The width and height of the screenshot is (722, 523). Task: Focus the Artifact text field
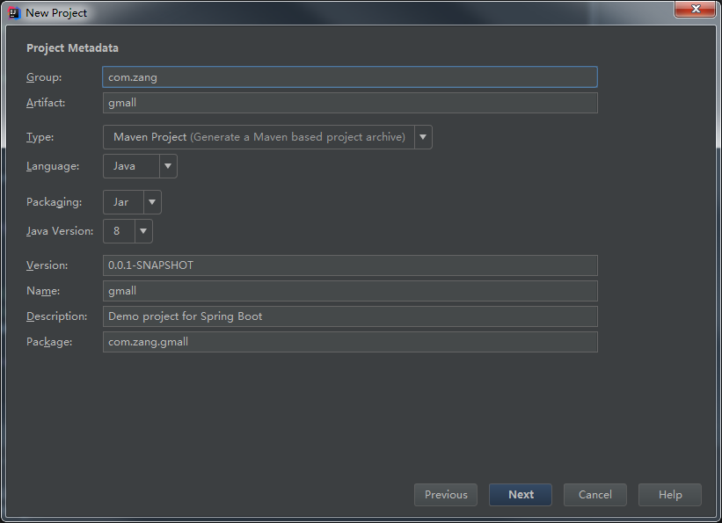pyautogui.click(x=350, y=103)
